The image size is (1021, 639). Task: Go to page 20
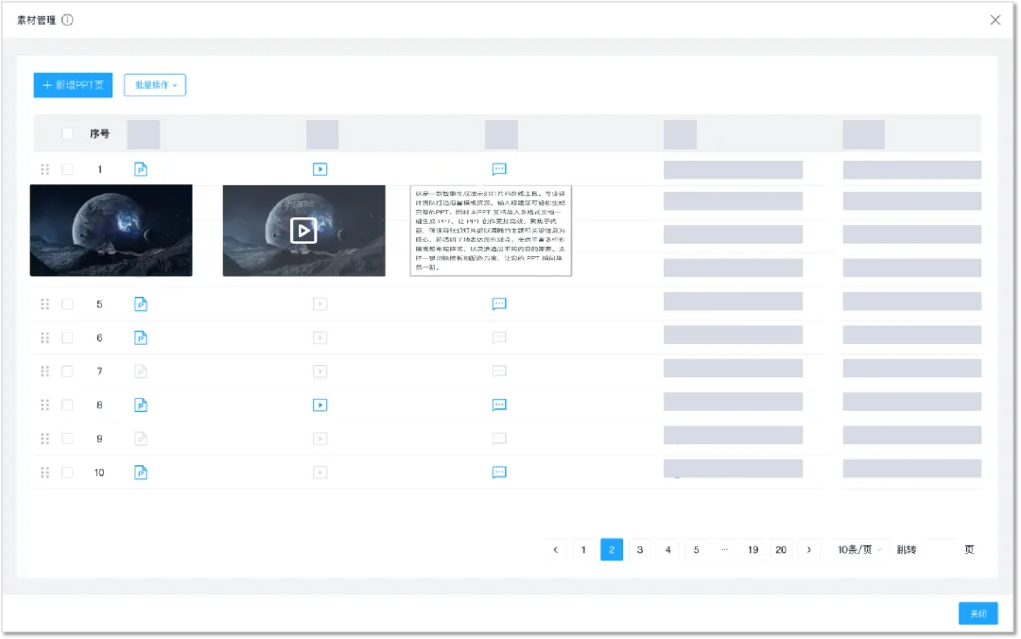781,550
